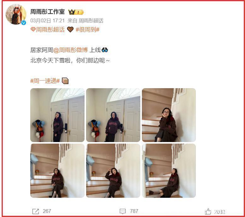Open the @周雨彤微博 mention link
Image resolution: width=245 pixels, height=217 pixels.
point(70,50)
